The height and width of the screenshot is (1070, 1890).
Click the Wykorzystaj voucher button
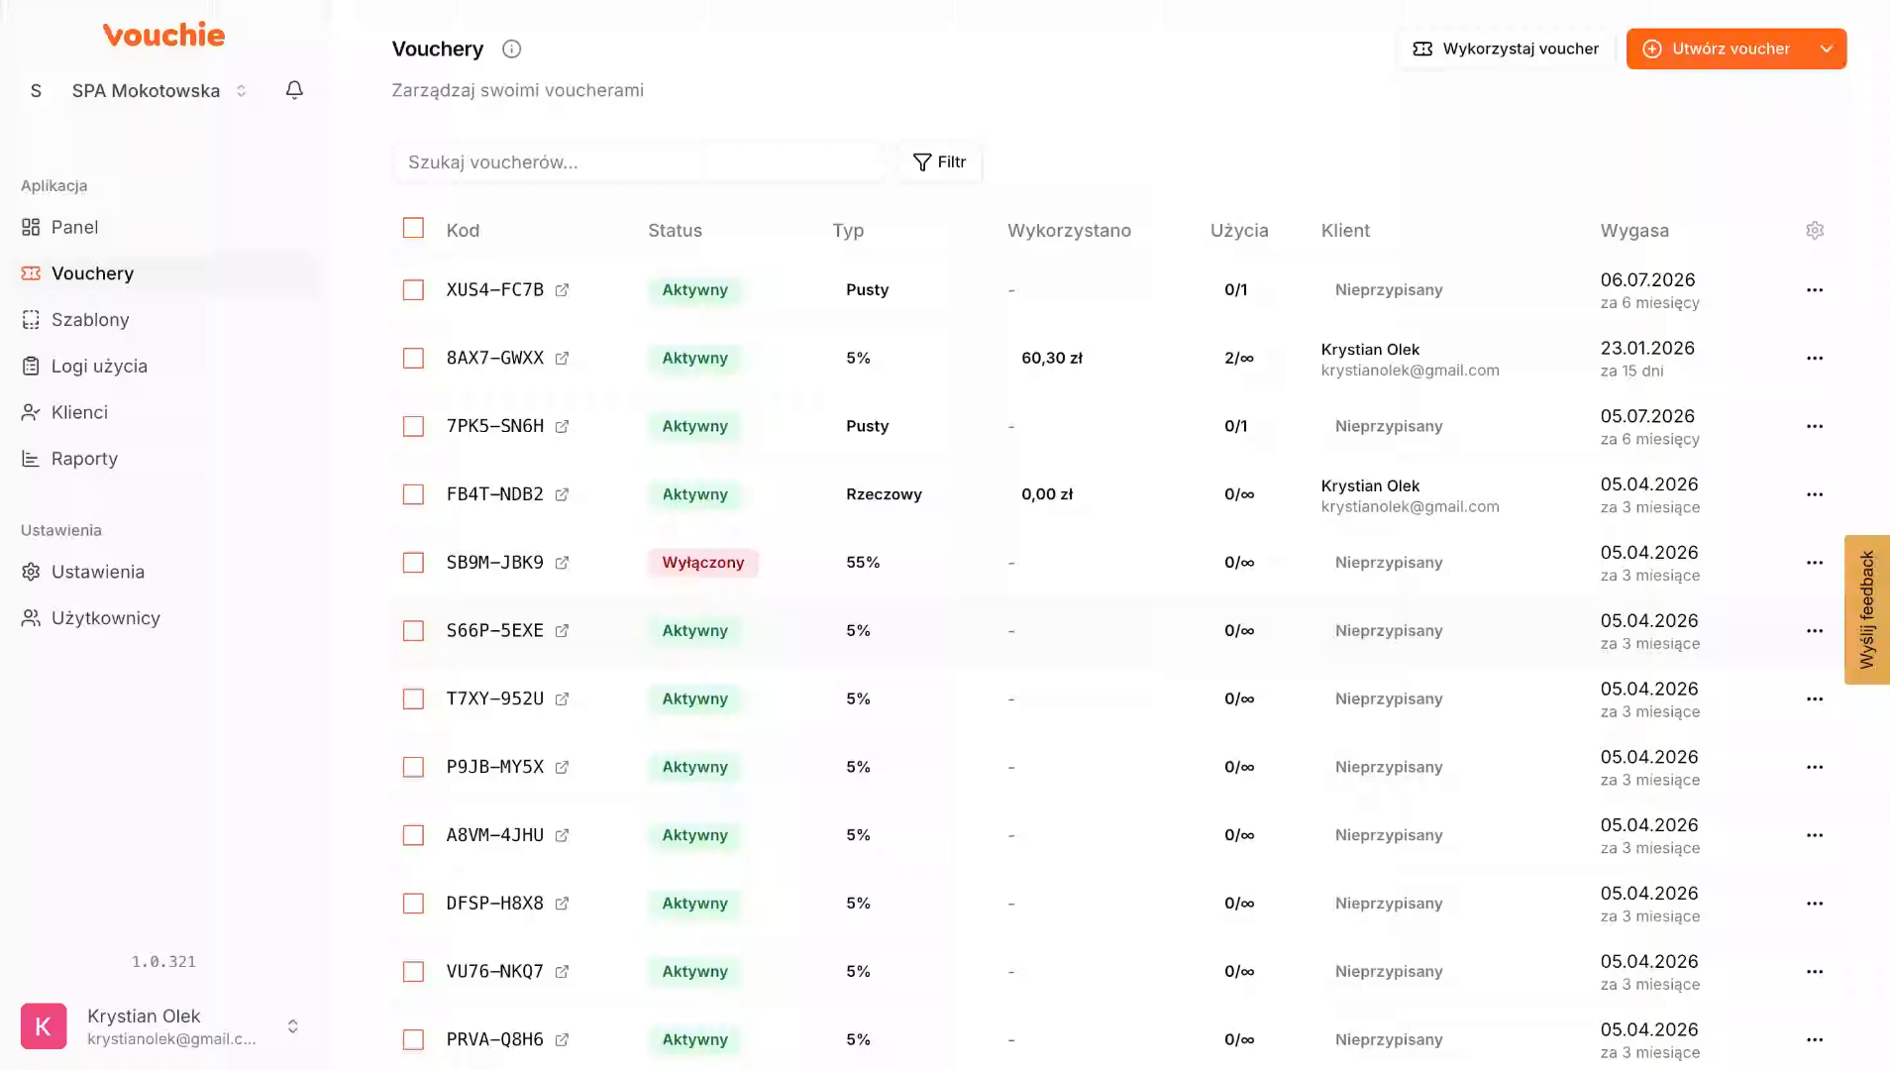tap(1506, 49)
